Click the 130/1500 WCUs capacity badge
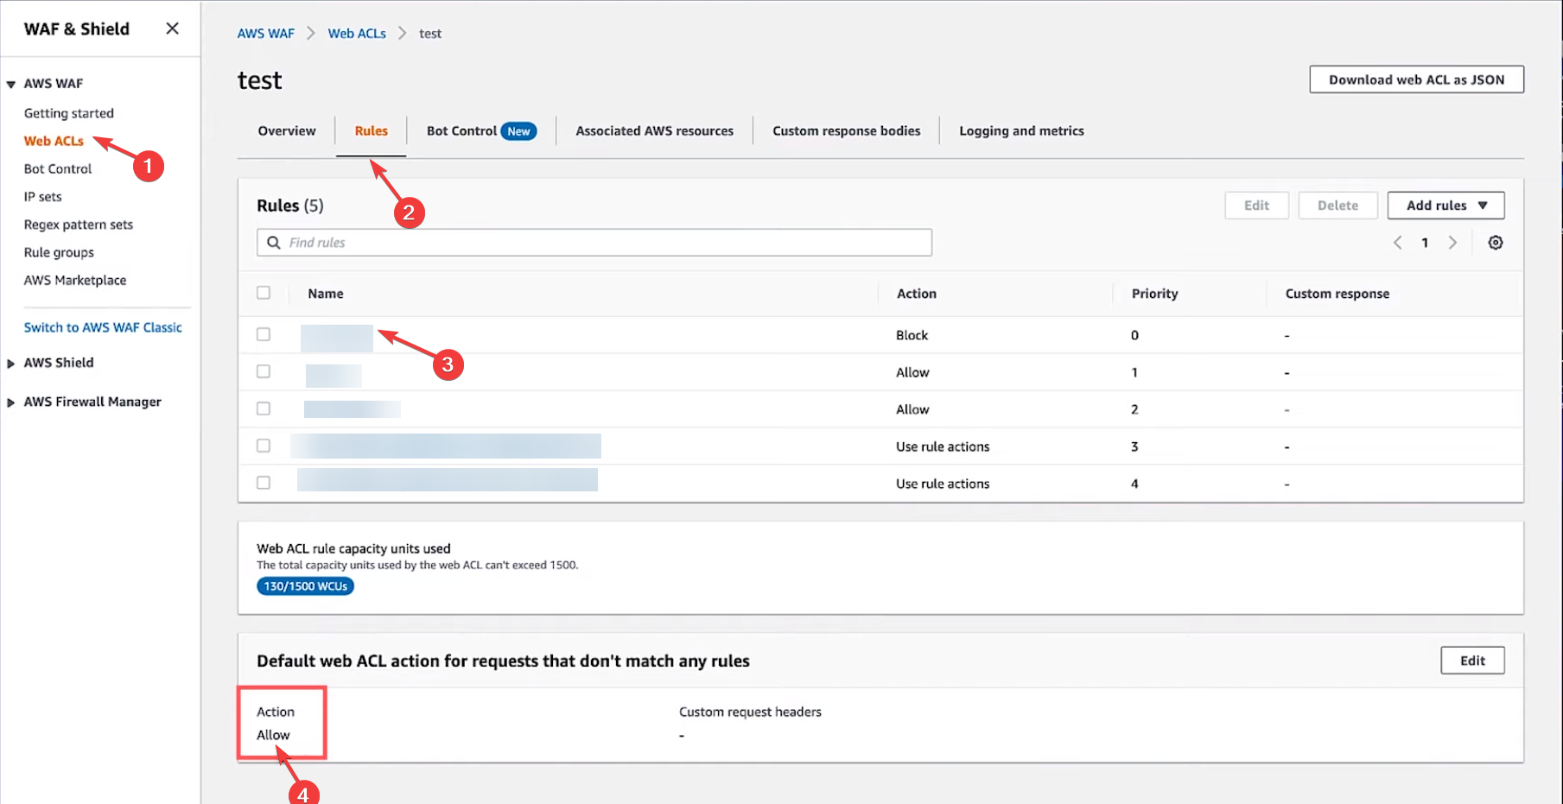Image resolution: width=1563 pixels, height=804 pixels. pos(306,586)
